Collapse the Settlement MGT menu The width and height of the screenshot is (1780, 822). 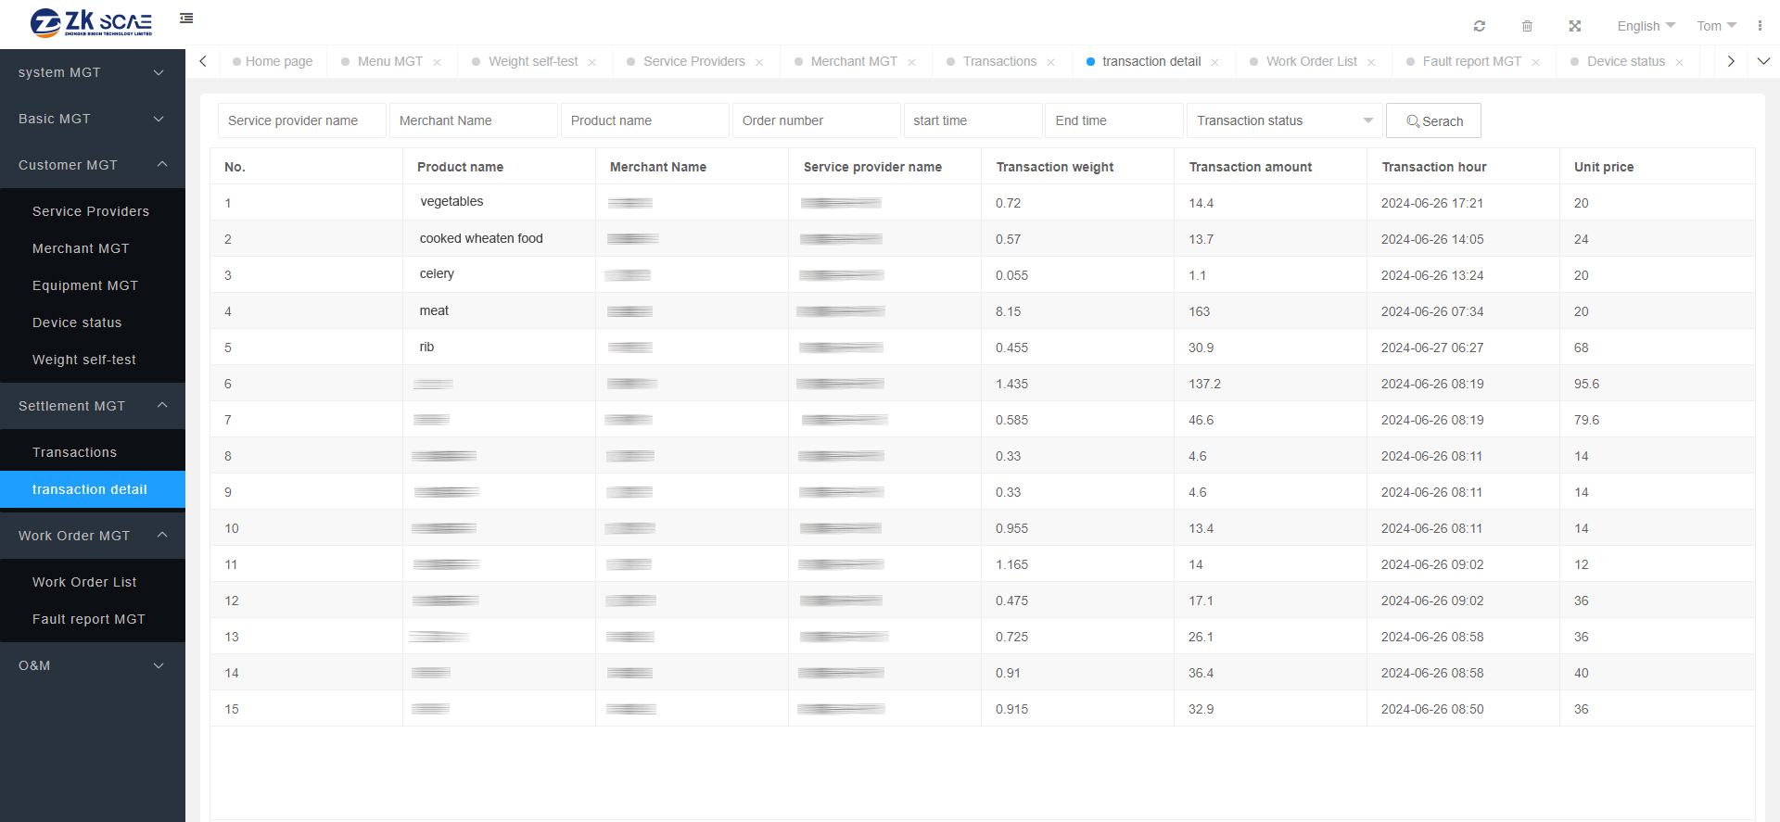[93, 406]
